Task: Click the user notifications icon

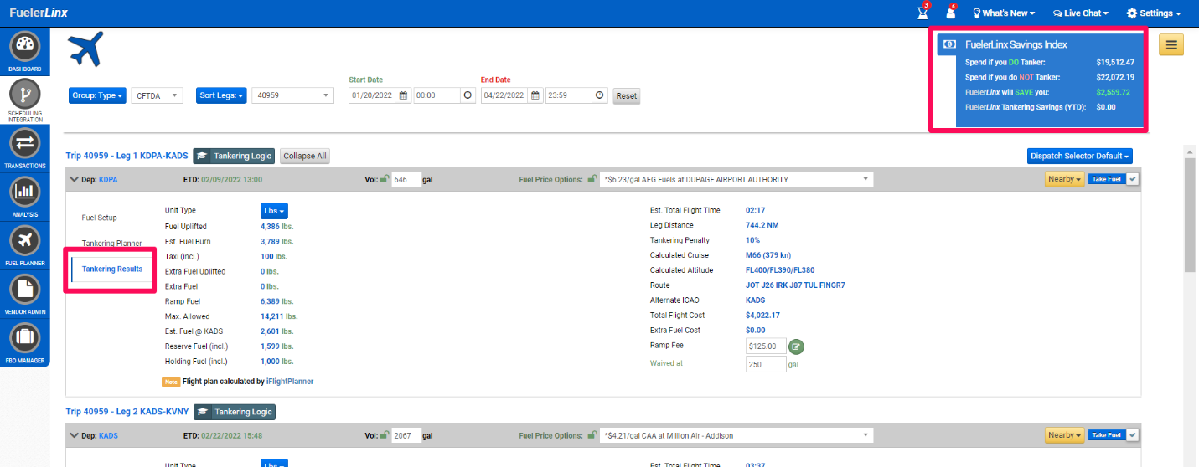Action: (951, 13)
